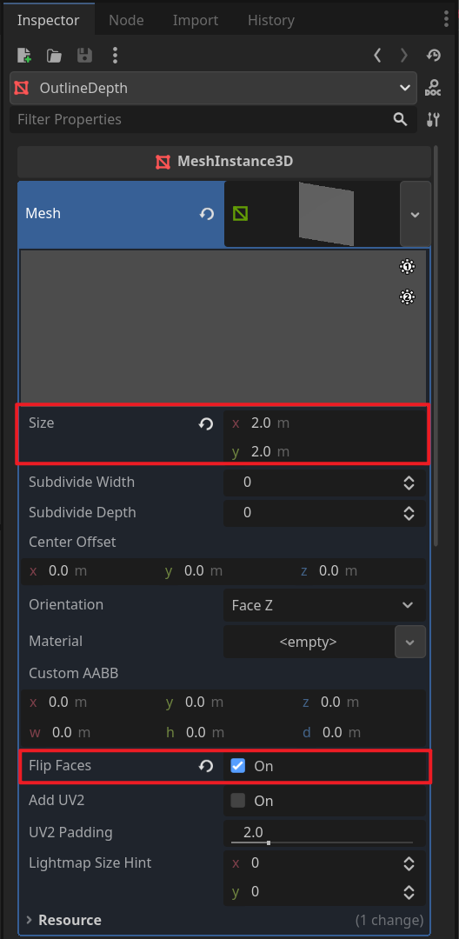Open documentation for OutlineDepth node

(433, 88)
